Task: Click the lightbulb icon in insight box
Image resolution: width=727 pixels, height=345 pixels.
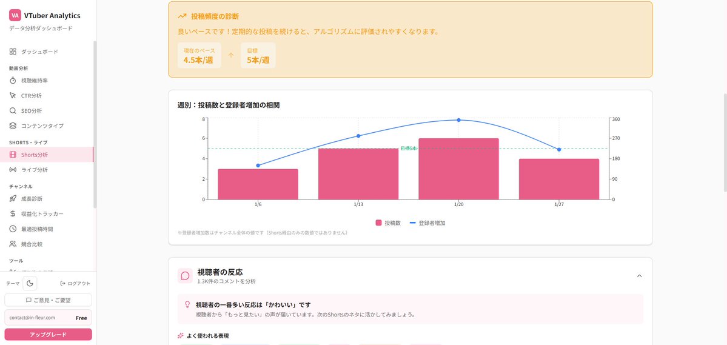Action: [x=187, y=304]
